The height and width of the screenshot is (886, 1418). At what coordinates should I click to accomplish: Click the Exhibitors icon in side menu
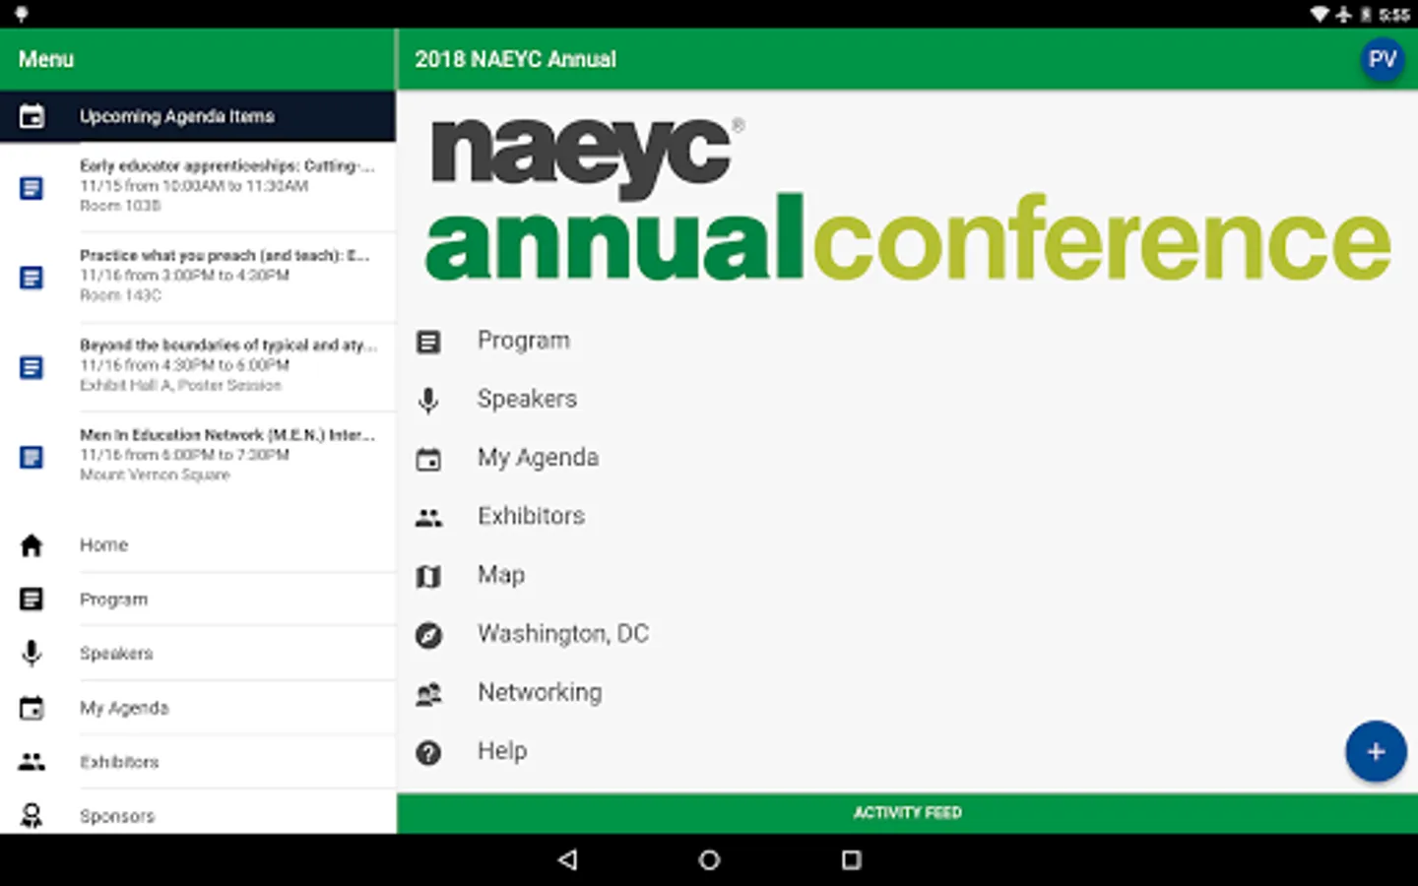pyautogui.click(x=32, y=762)
